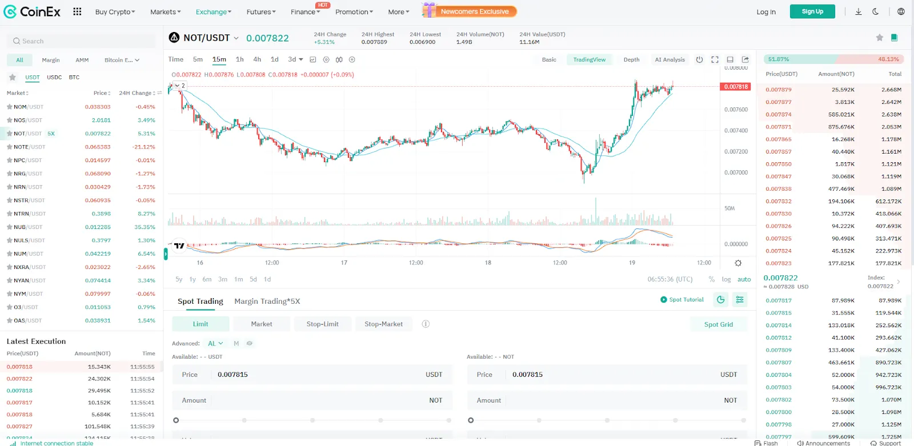This screenshot has width=914, height=446.
Task: Open the Bitcoin E... category dropdown
Action: pos(122,60)
